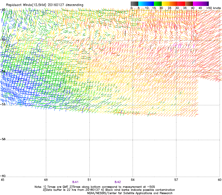Click the legend tick label '10'
This screenshot has width=222, height=195.
(x=147, y=8)
